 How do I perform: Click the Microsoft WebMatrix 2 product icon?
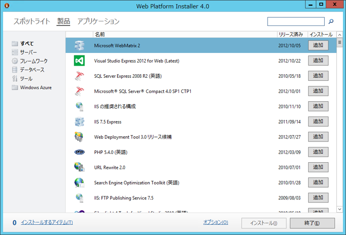pyautogui.click(x=79, y=45)
